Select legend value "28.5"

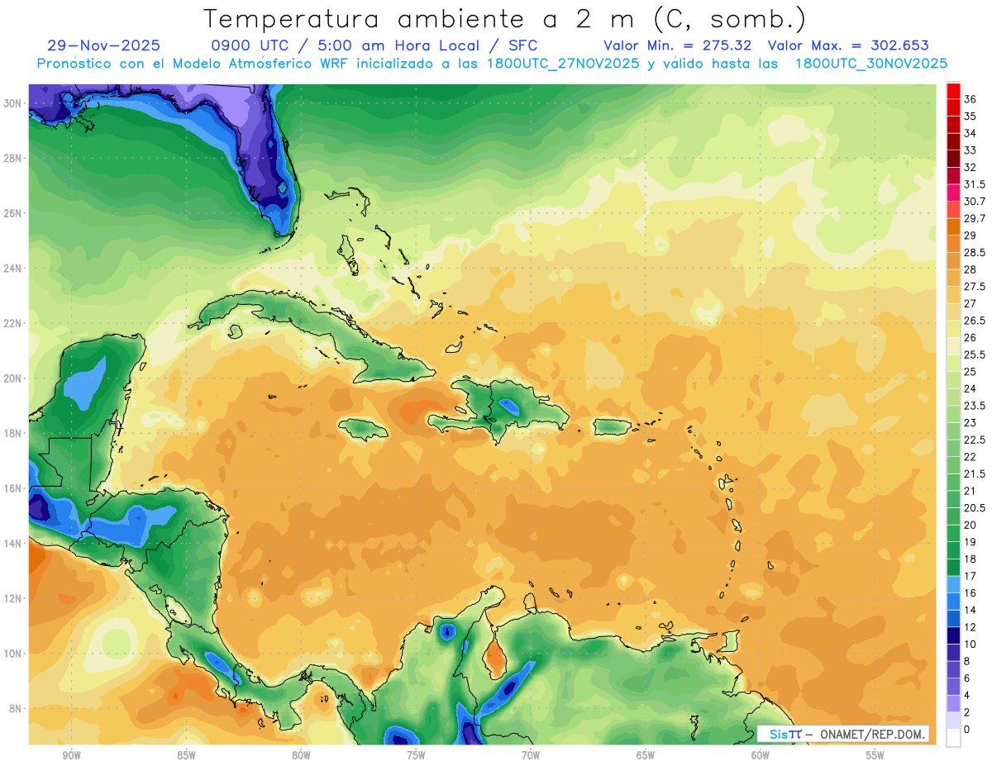[x=975, y=252]
